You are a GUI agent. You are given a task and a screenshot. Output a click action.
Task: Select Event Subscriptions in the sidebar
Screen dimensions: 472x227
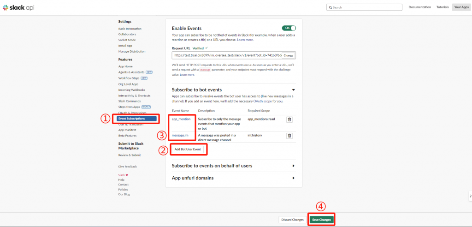[136, 119]
